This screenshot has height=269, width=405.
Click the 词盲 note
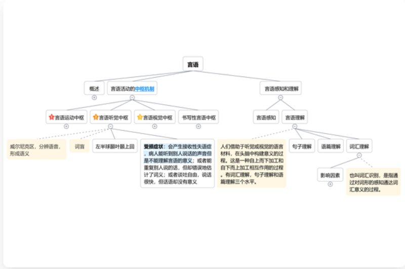(x=79, y=146)
